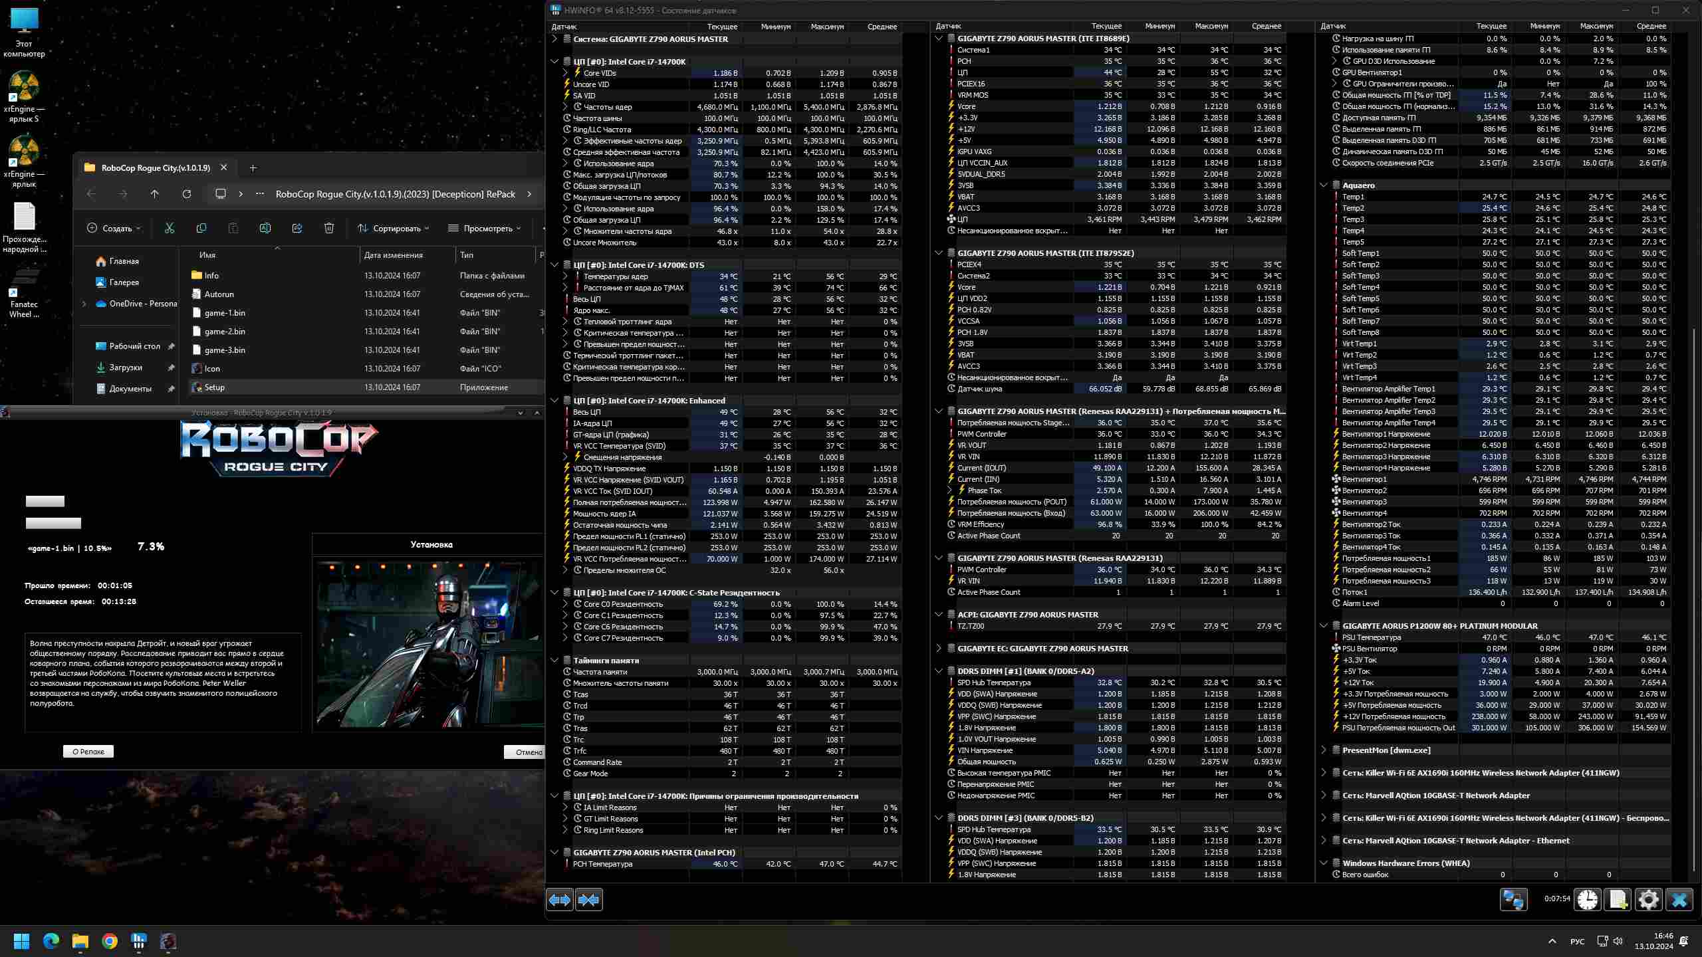Click the blue X close sensors icon
The height and width of the screenshot is (957, 1702).
[x=1679, y=900]
